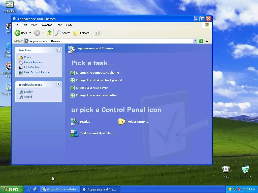Expand the Address bar dropdown

pyautogui.click(x=195, y=41)
